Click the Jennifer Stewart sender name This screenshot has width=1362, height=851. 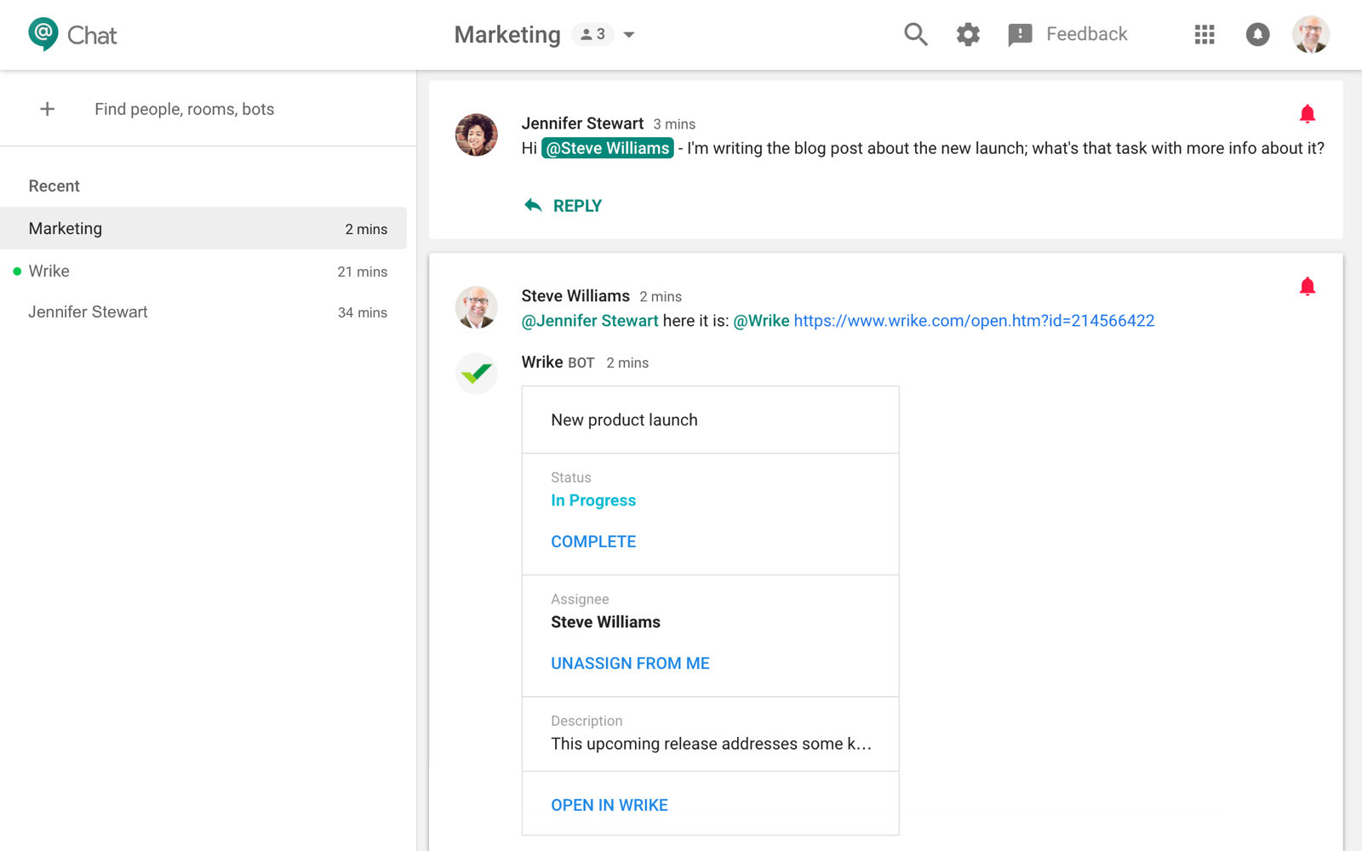pos(582,123)
